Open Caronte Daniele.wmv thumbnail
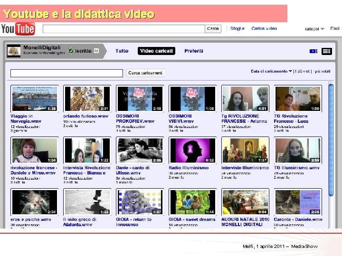The height and width of the screenshot is (256, 342). tap(298, 202)
